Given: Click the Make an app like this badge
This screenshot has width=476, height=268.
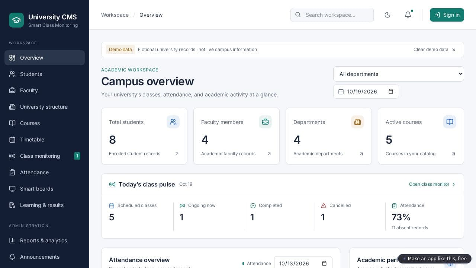Looking at the screenshot, I should [x=435, y=259].
